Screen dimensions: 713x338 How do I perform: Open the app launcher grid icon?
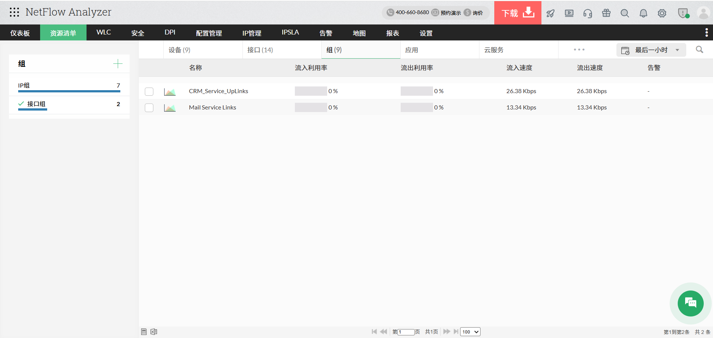click(x=14, y=12)
